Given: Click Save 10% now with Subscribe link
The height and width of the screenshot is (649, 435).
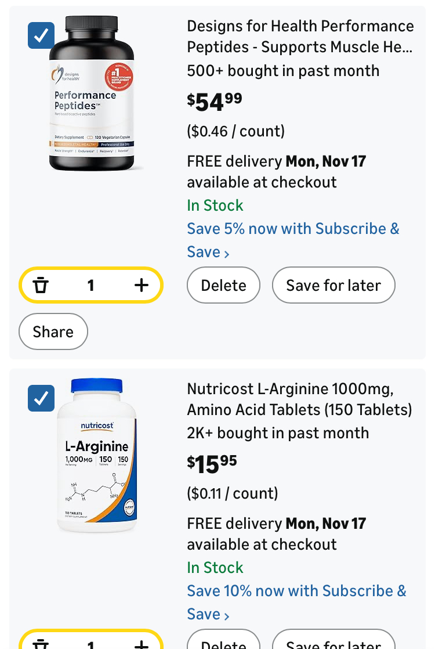Looking at the screenshot, I should coord(296,591).
